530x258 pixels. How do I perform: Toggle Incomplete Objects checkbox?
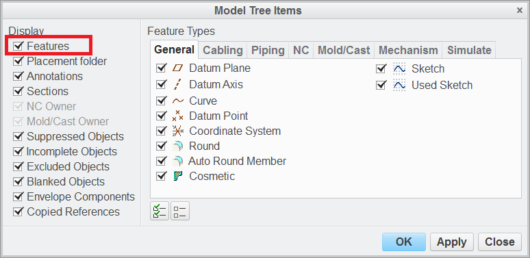click(18, 152)
